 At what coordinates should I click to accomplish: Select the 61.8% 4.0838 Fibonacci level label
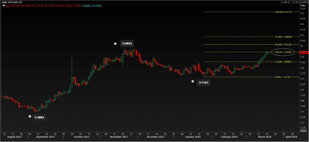[283, 37]
